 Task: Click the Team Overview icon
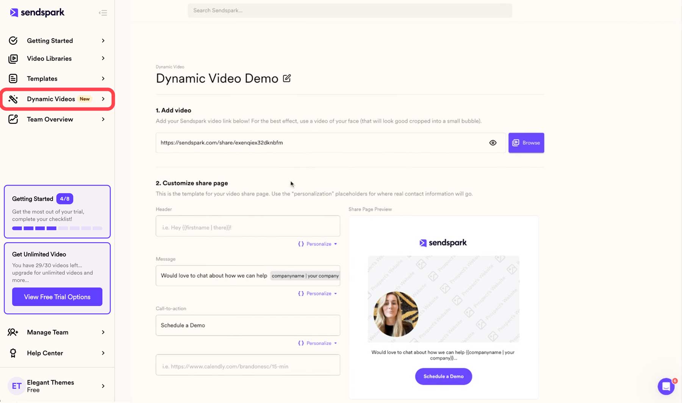(x=13, y=119)
